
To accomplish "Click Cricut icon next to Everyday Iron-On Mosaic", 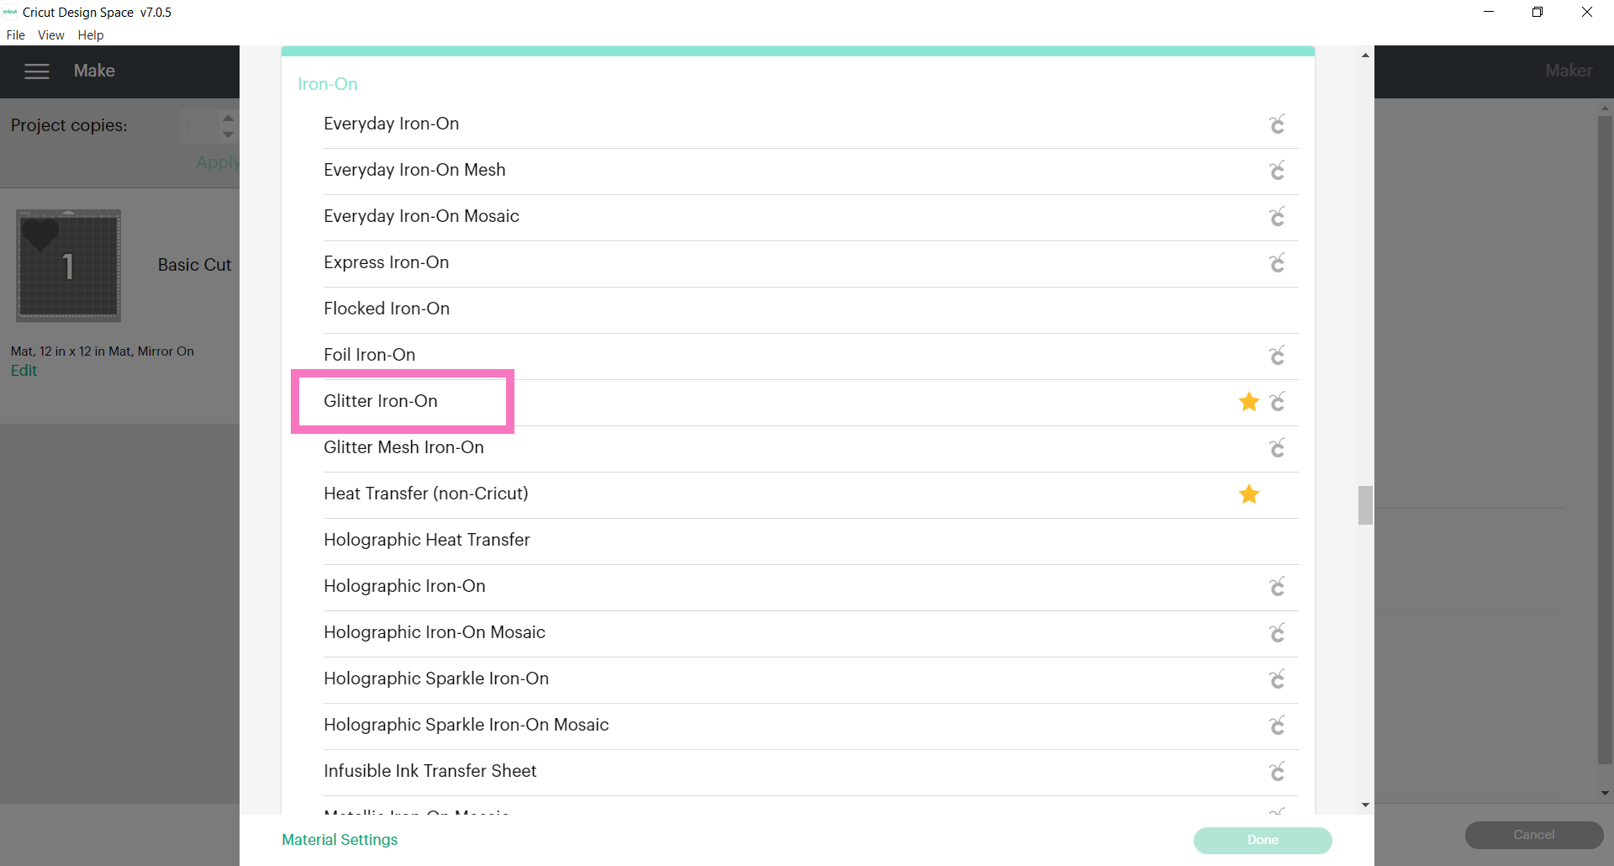I will tap(1277, 217).
